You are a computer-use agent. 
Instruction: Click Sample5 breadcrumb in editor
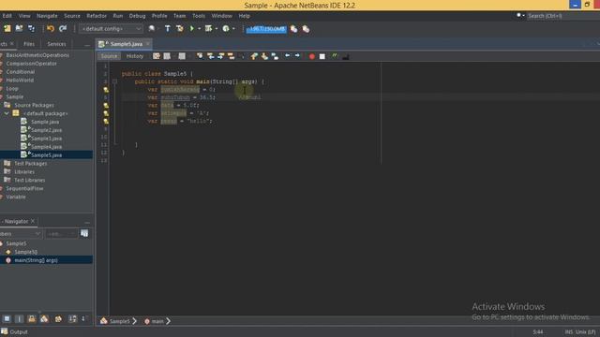115,321
